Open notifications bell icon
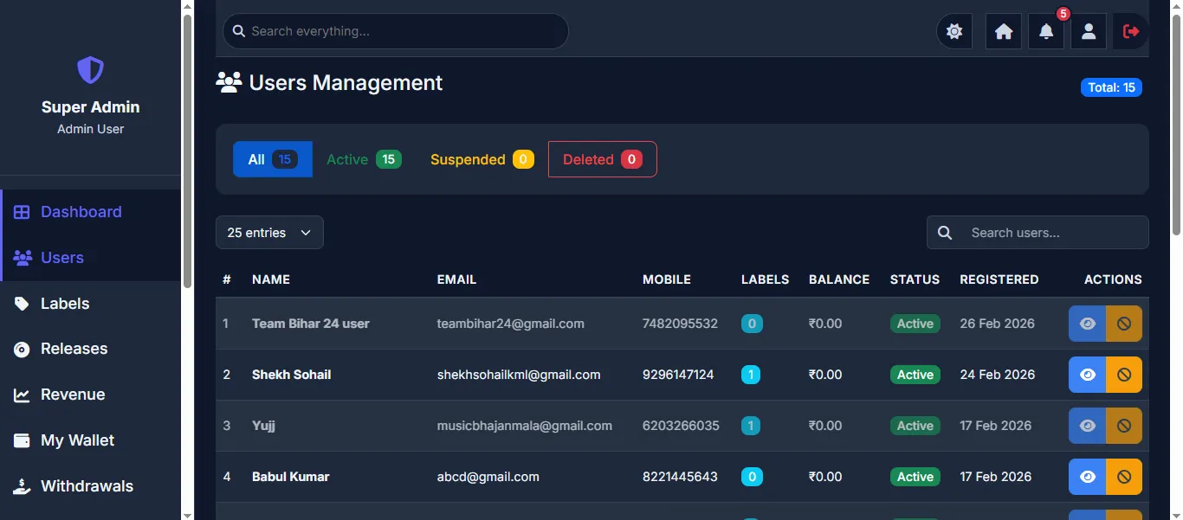 tap(1046, 31)
